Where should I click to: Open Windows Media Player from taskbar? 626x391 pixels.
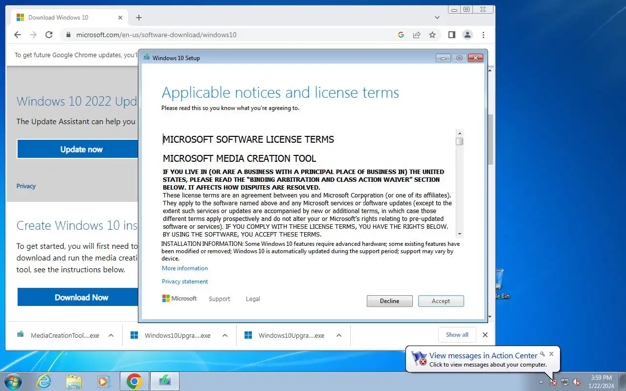click(x=104, y=381)
